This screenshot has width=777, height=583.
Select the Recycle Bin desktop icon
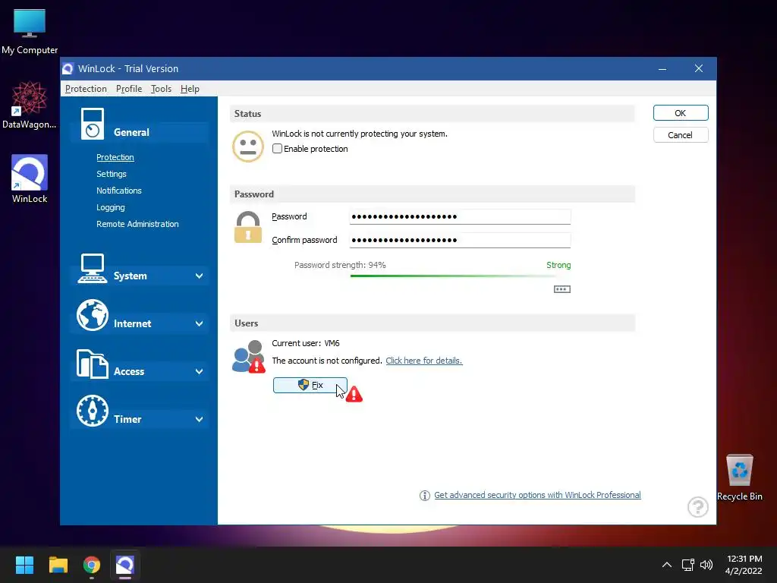[x=739, y=477]
